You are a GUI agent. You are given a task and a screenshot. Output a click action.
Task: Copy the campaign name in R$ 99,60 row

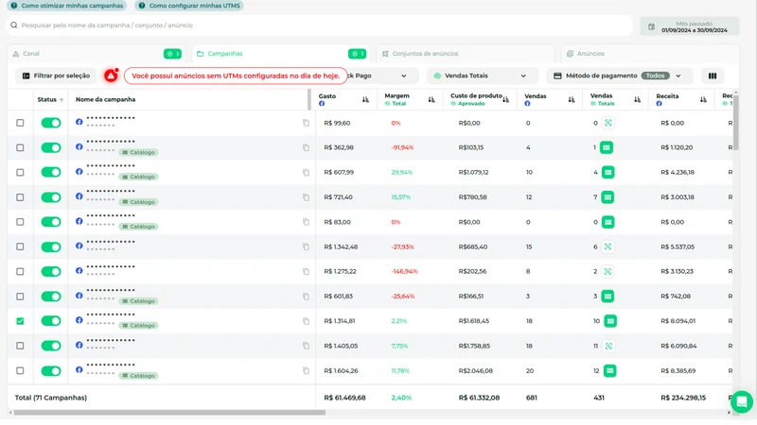click(x=306, y=123)
